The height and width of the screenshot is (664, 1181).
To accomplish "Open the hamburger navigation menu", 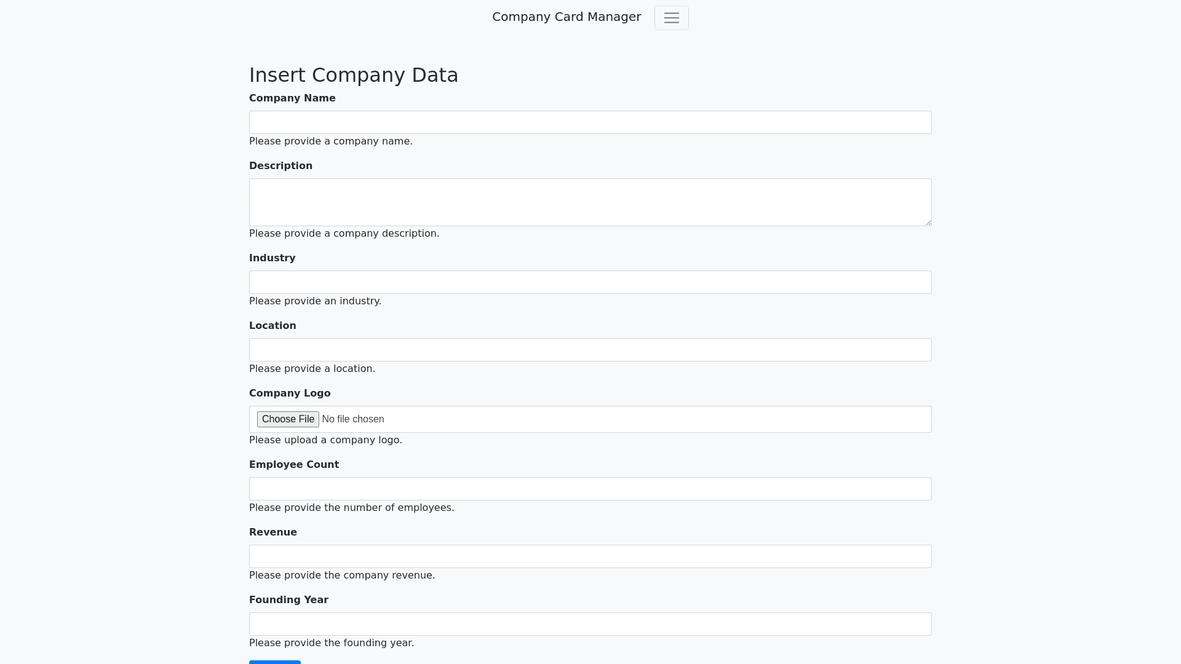I will [x=671, y=18].
